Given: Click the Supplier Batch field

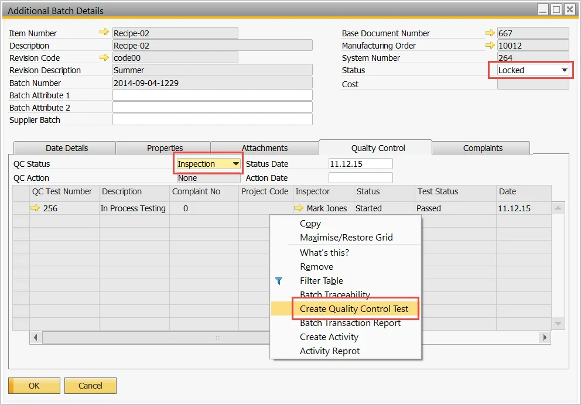Looking at the screenshot, I should [x=213, y=119].
